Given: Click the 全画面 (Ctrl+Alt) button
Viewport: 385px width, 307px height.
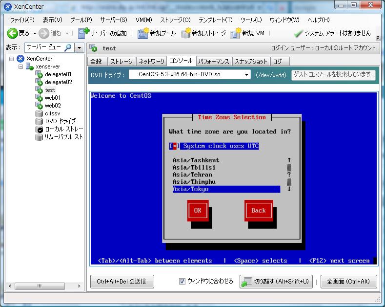Looking at the screenshot, I should [349, 282].
